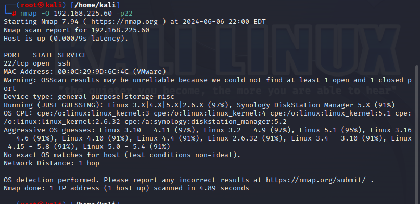Click the Nmap done summary line
The height and width of the screenshot is (204, 420).
pyautogui.click(x=126, y=188)
